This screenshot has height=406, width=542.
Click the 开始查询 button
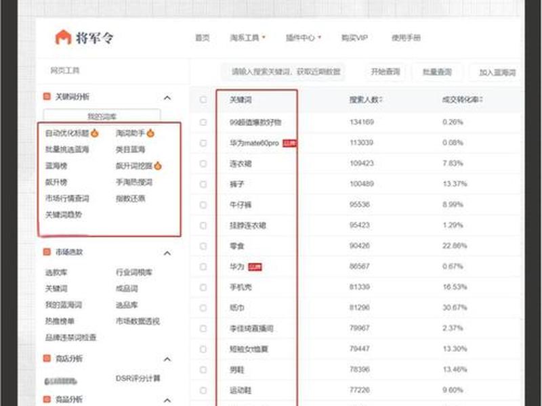tap(385, 72)
